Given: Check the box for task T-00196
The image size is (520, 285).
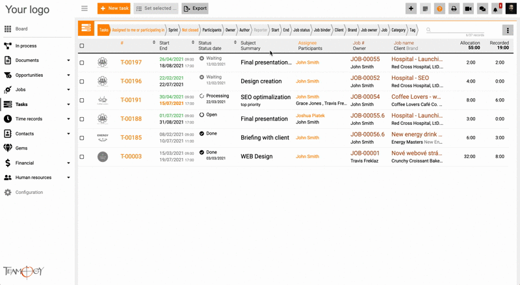Looking at the screenshot, I should [82, 81].
